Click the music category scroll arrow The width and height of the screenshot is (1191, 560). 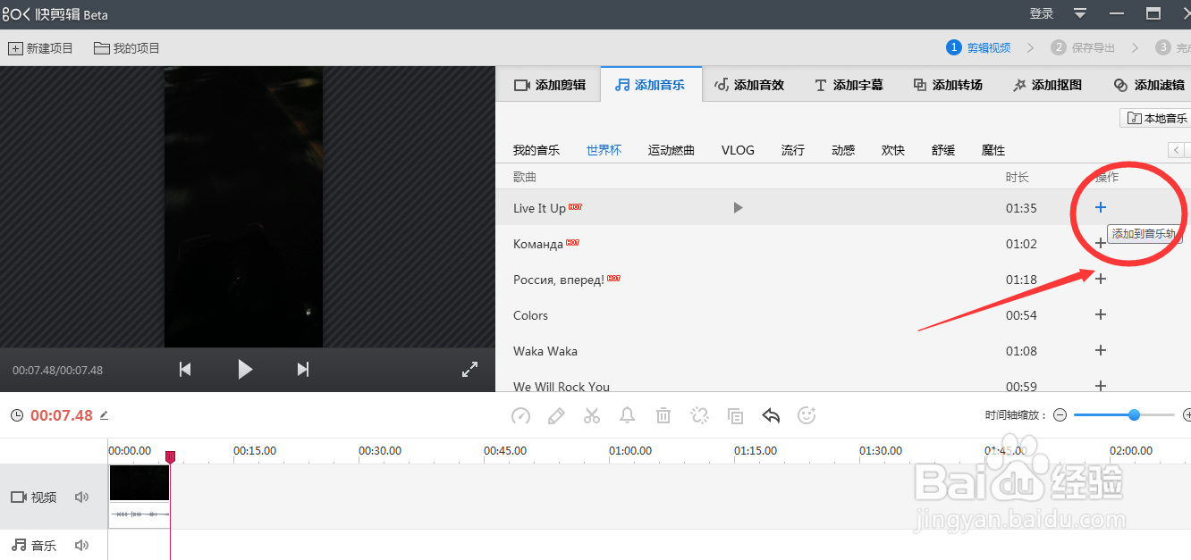pyautogui.click(x=1178, y=149)
